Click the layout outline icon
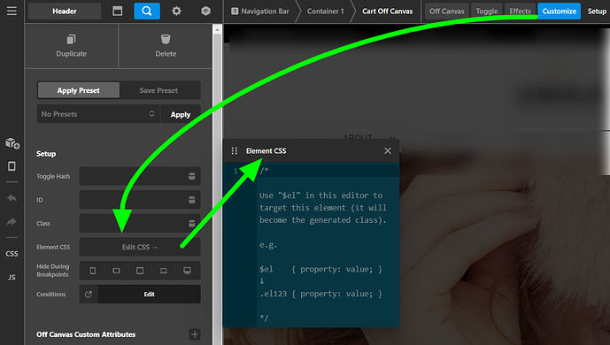Image resolution: width=610 pixels, height=345 pixels. point(117,11)
